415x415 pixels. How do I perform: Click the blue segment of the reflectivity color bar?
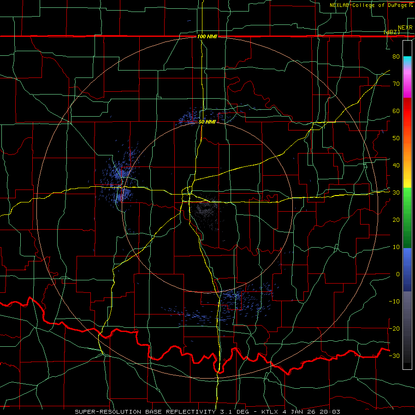407,269
